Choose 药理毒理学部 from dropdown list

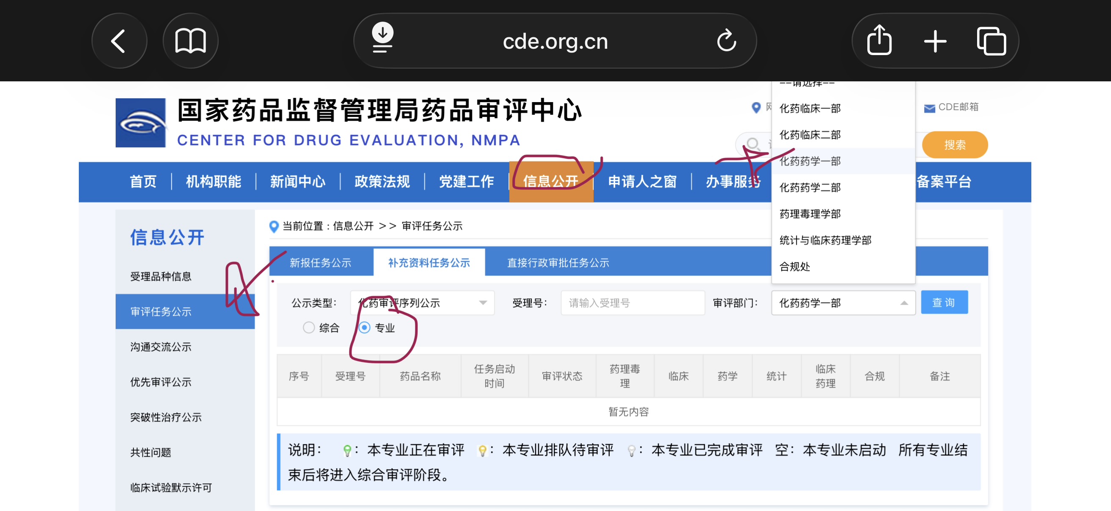pyautogui.click(x=810, y=214)
